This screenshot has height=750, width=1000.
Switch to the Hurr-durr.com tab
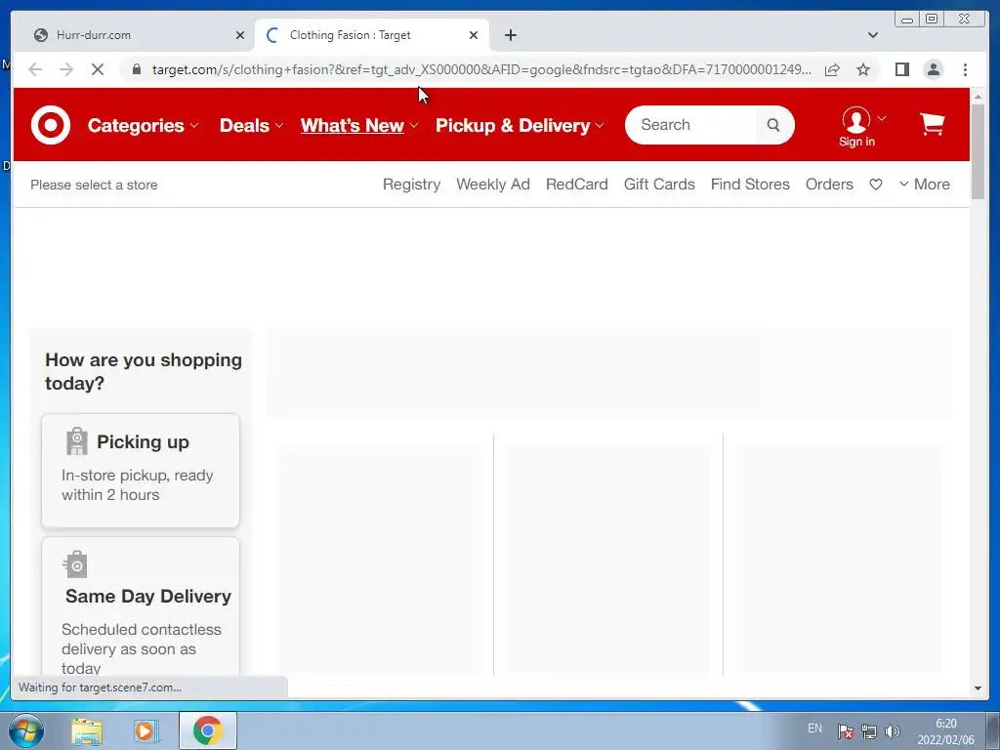coord(139,35)
